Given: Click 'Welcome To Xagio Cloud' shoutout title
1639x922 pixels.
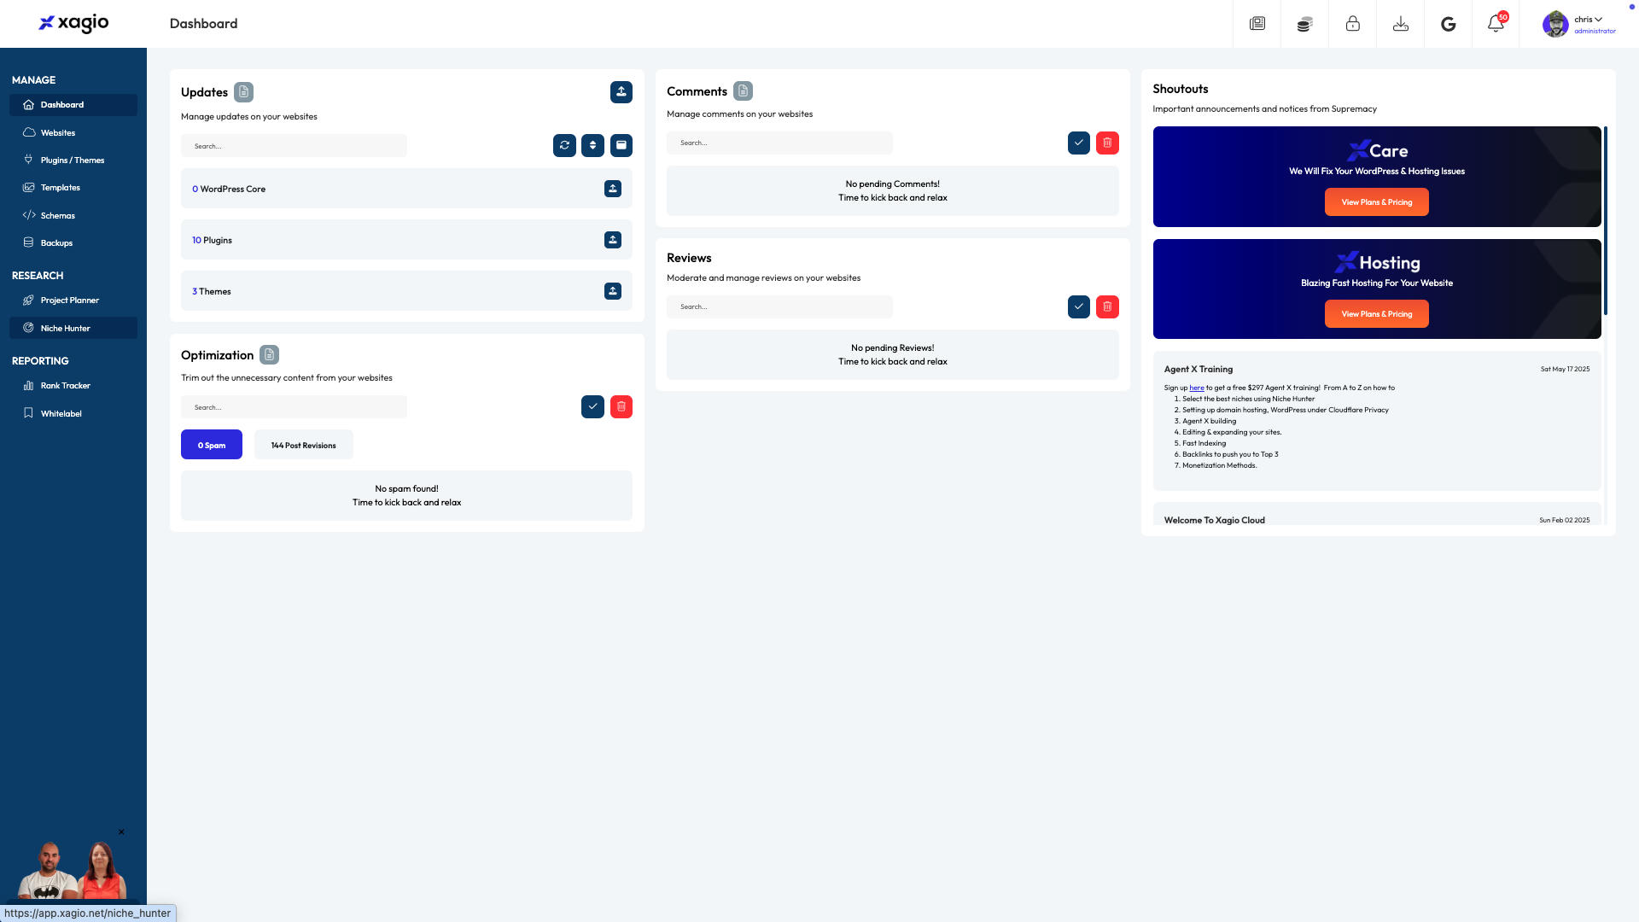Looking at the screenshot, I should coord(1215,520).
